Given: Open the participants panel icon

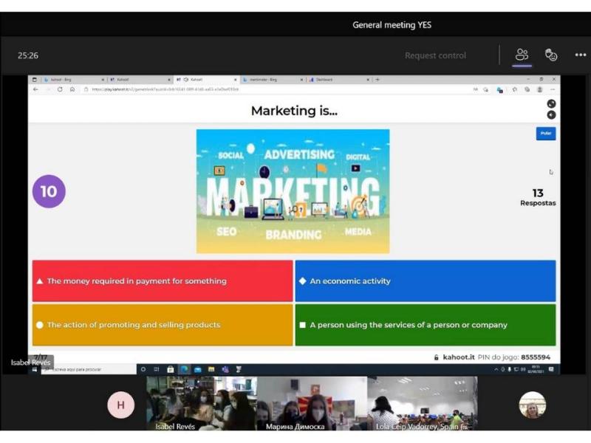Looking at the screenshot, I should coord(522,55).
